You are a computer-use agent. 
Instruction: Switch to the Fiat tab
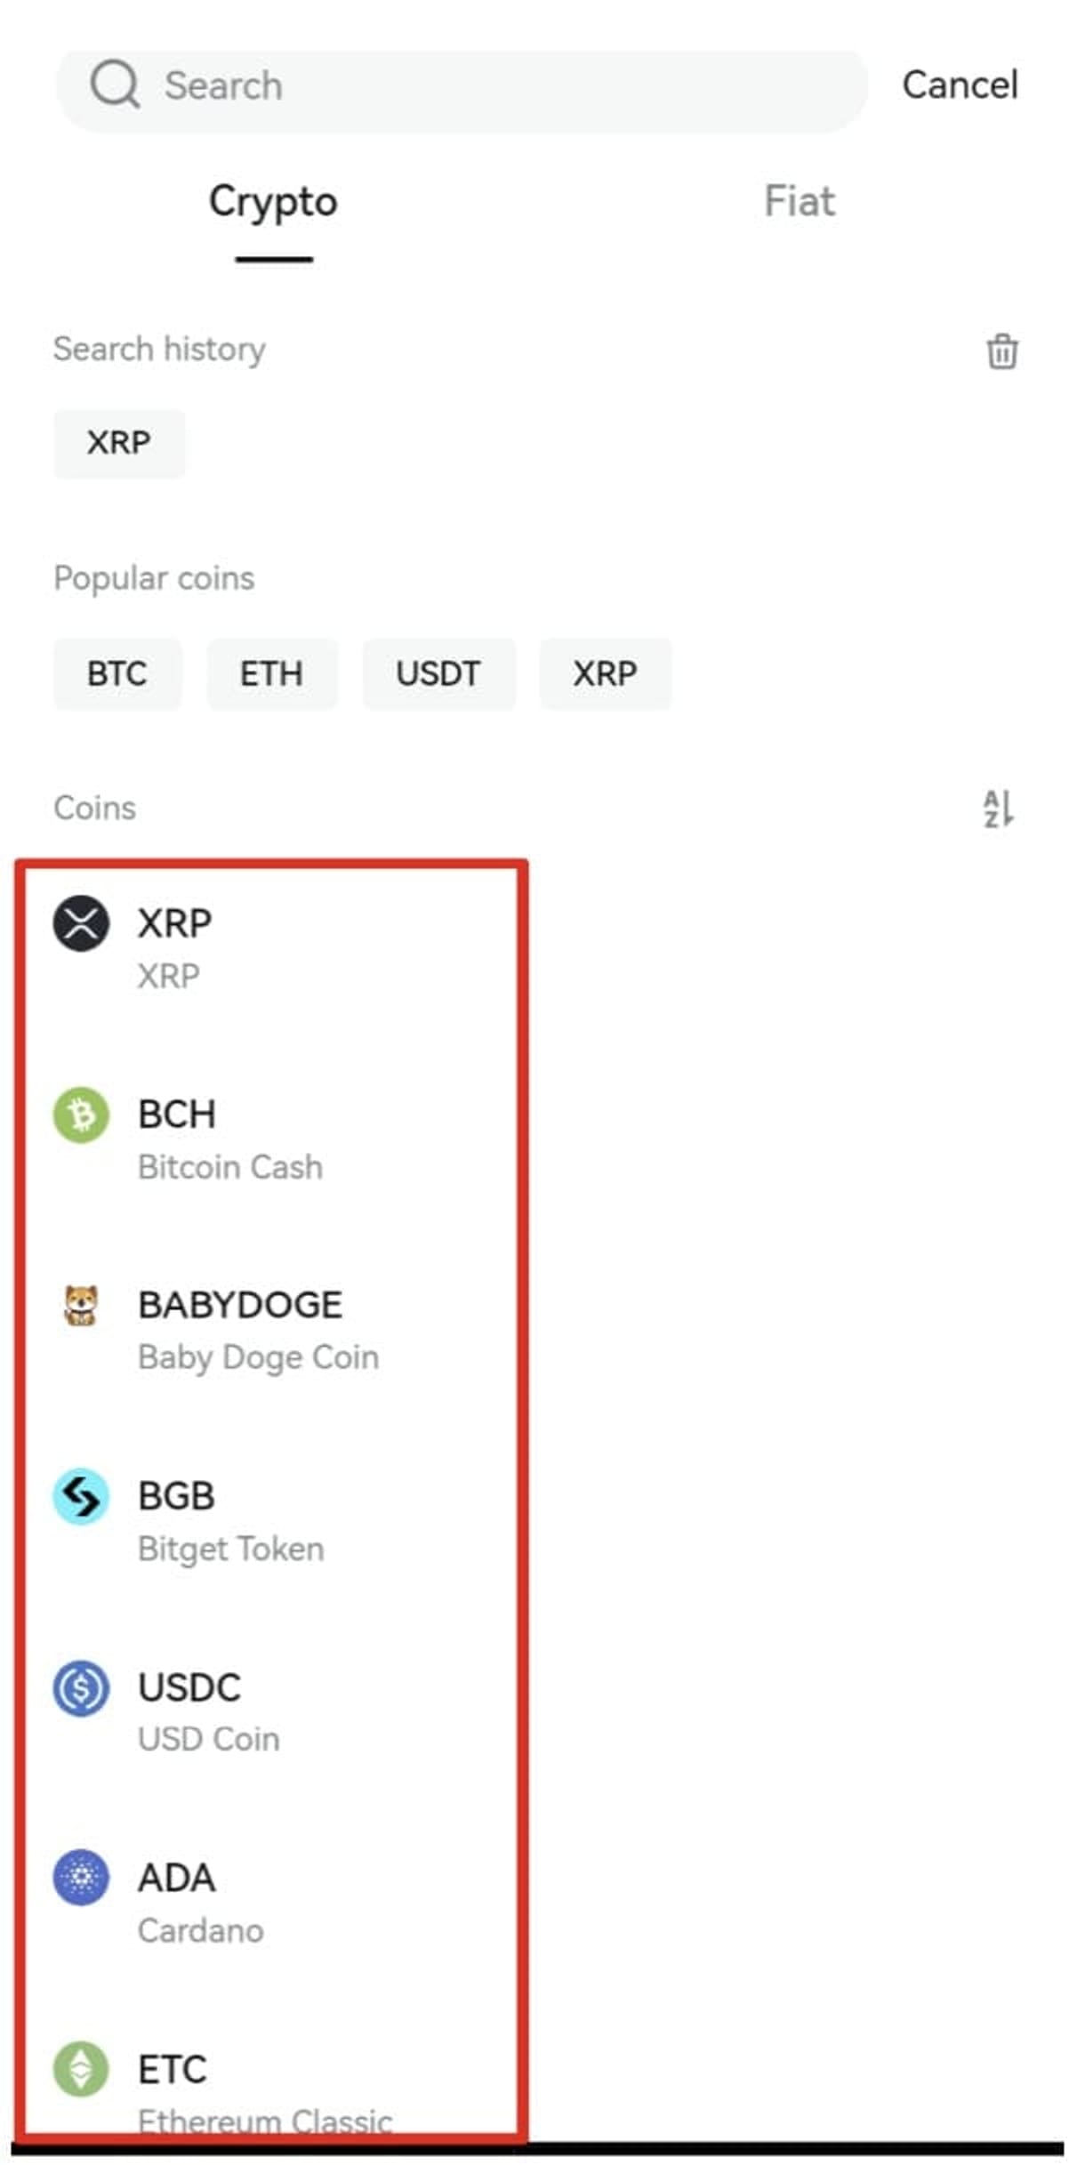[x=799, y=202]
